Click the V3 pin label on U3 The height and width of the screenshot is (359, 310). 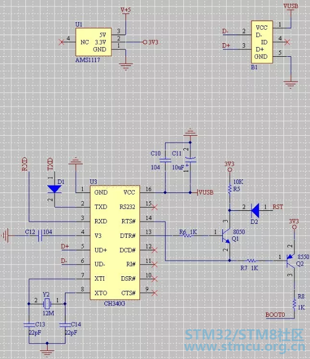98,236
